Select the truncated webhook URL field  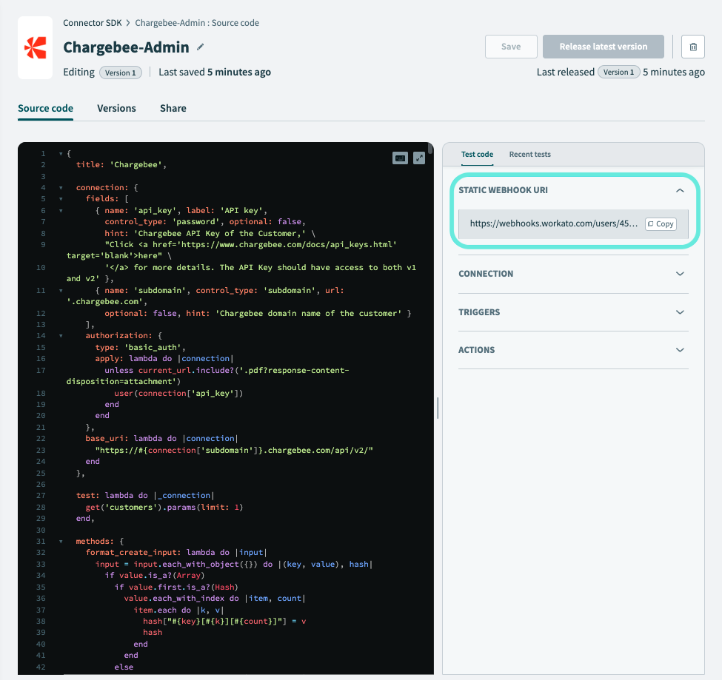point(548,223)
